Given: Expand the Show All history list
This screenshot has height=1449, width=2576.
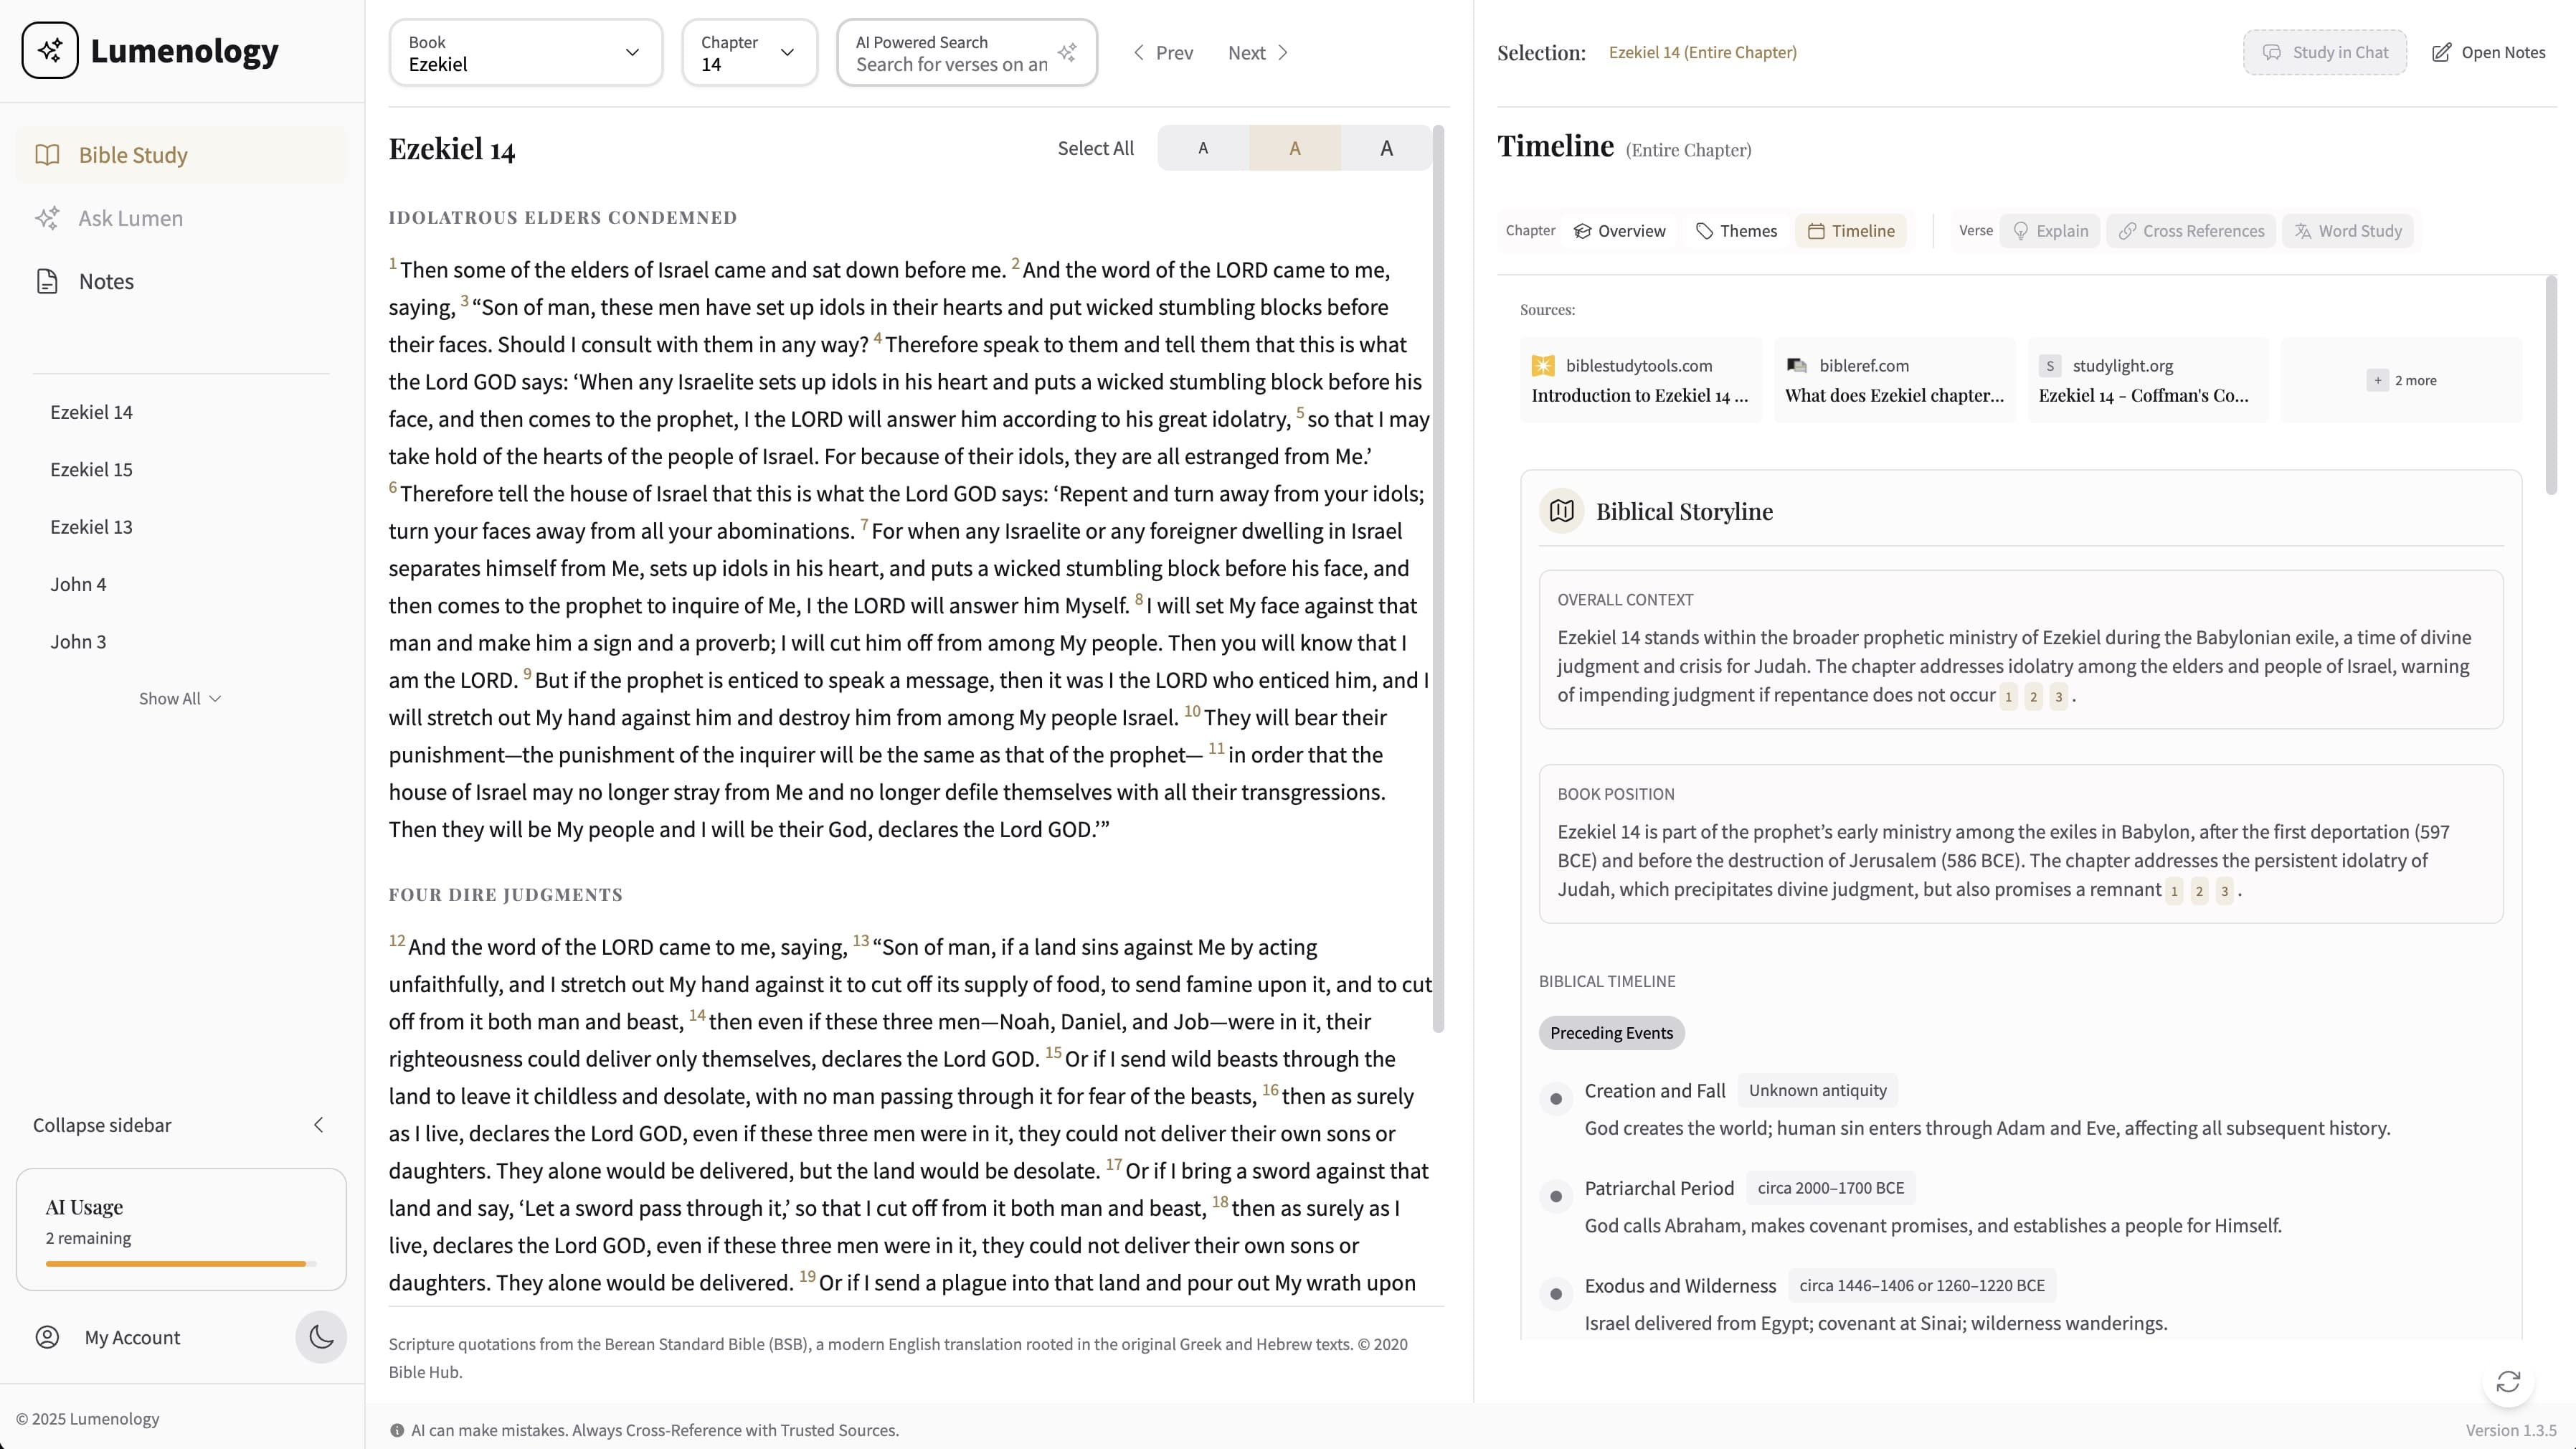Looking at the screenshot, I should tap(180, 698).
